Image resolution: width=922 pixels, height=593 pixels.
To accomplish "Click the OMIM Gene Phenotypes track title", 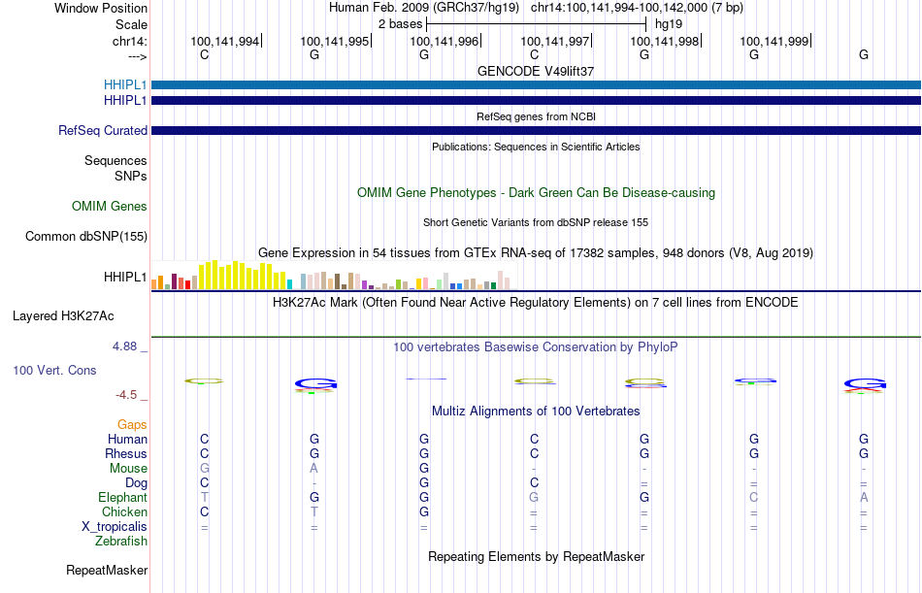I will [537, 192].
